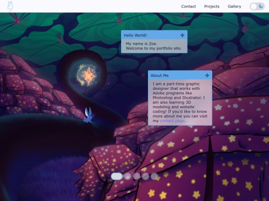Screen dimensions: 269x201
Task: Click the glowing star orb in the artwork
Action: coord(88,74)
